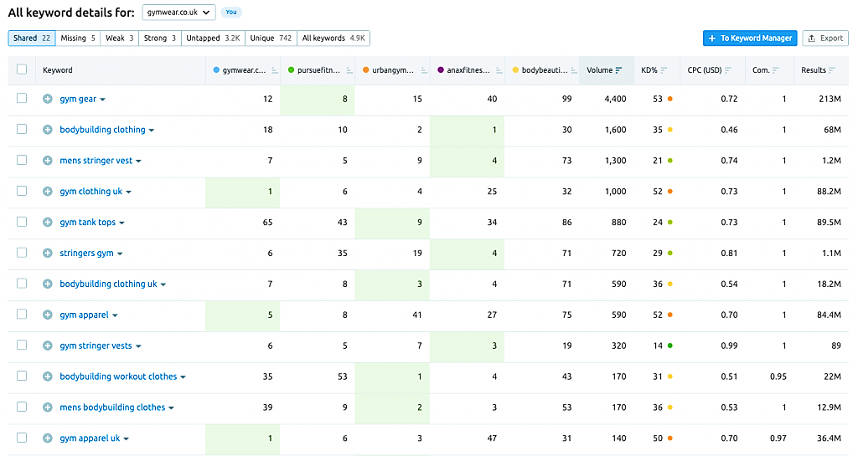This screenshot has width=858, height=456.
Task: Check the box for bodybuilding clothing row
Action: [22, 129]
